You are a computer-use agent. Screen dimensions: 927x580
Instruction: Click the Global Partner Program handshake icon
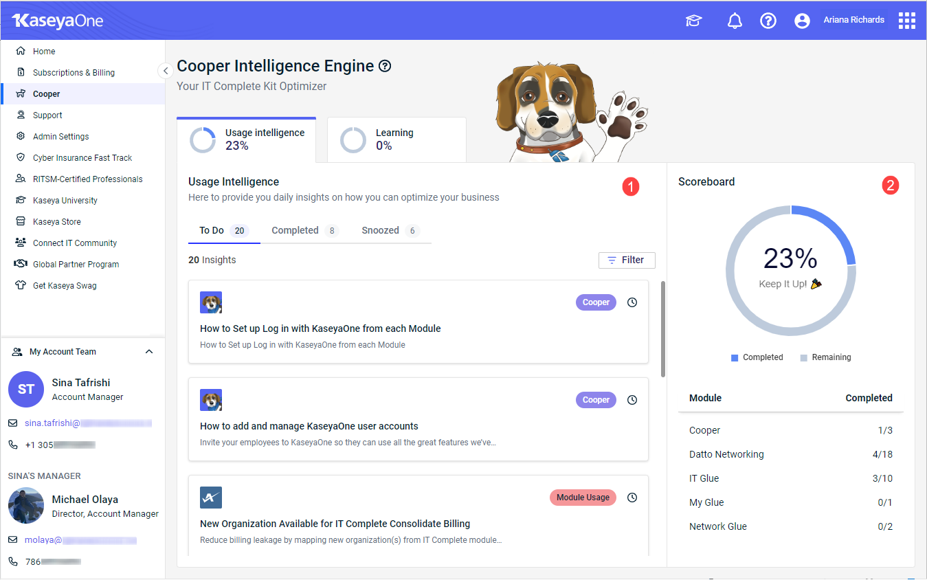click(21, 264)
